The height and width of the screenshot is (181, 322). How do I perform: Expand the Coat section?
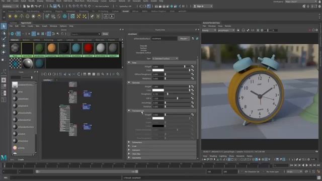coord(129,146)
